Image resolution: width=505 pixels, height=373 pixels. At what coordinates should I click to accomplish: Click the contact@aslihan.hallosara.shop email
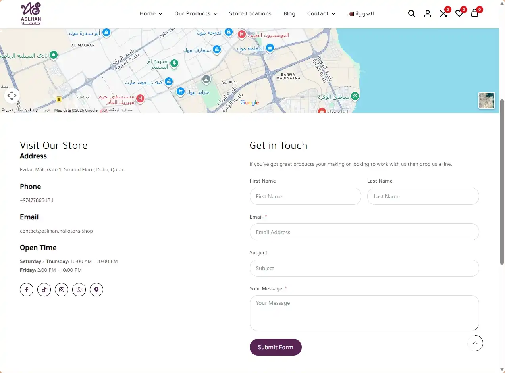pyautogui.click(x=56, y=231)
